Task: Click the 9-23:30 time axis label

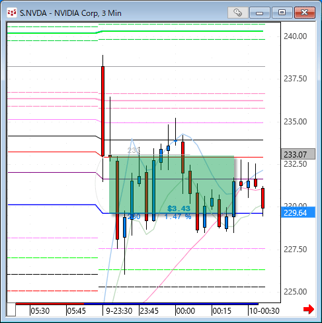Action: click(119, 311)
